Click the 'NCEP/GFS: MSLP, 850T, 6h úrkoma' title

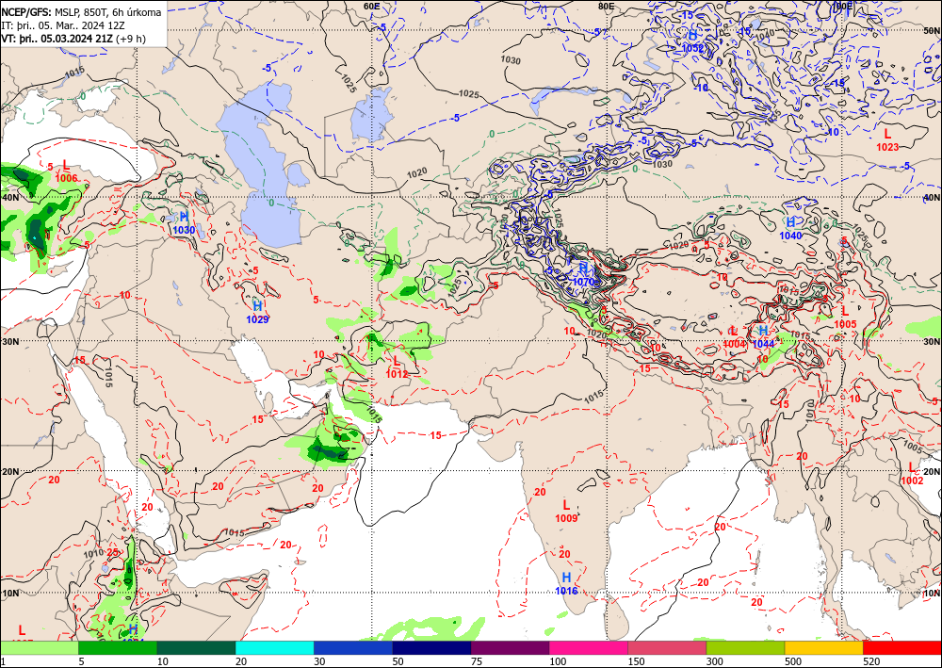(81, 12)
